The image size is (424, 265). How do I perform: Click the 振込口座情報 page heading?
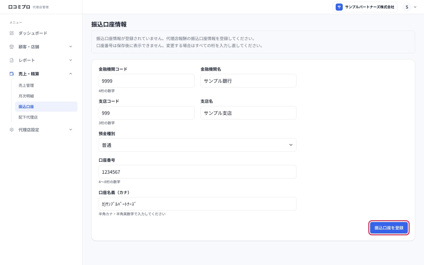109,24
